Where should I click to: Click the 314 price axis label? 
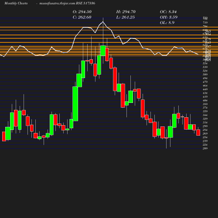click(205, 123)
